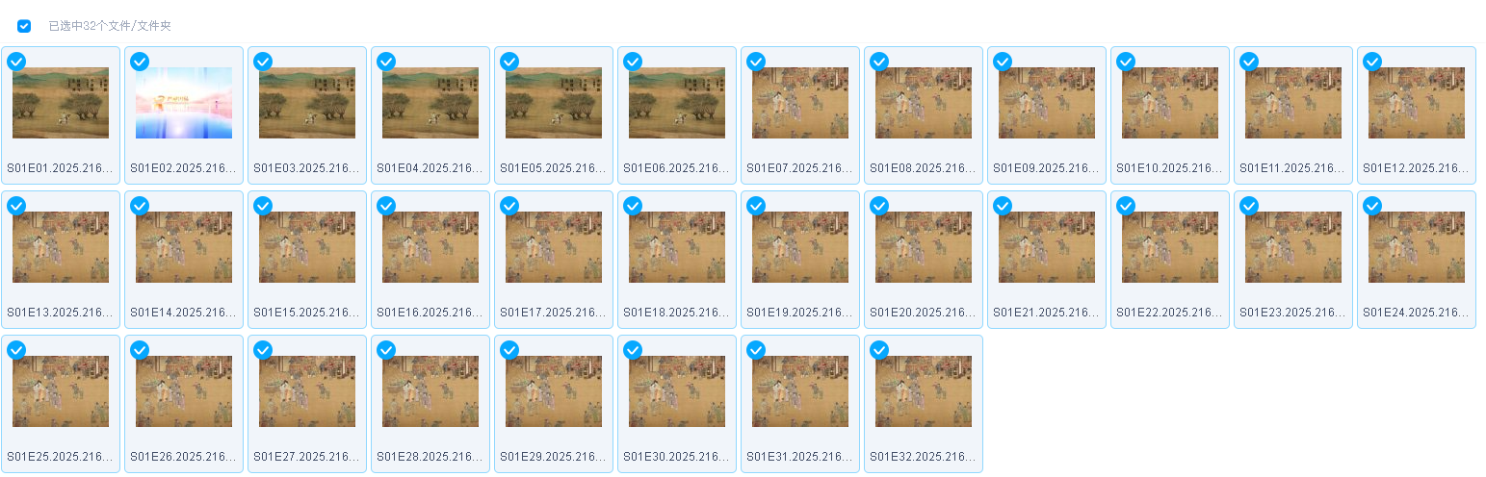This screenshot has width=1486, height=477.
Task: Deselect the S01E02 file checkmark
Action: (140, 62)
